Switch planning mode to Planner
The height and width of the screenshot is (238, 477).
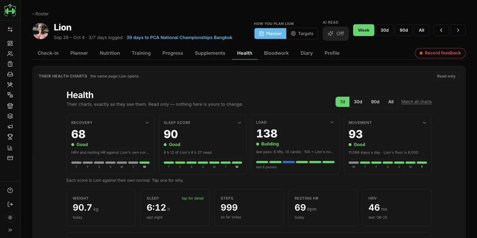click(x=271, y=34)
